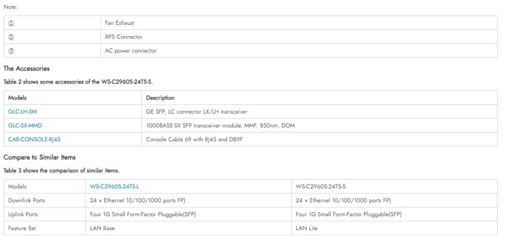Screen dimensions: 509x236
Task: Click the AC power connector cell
Action: [130, 51]
